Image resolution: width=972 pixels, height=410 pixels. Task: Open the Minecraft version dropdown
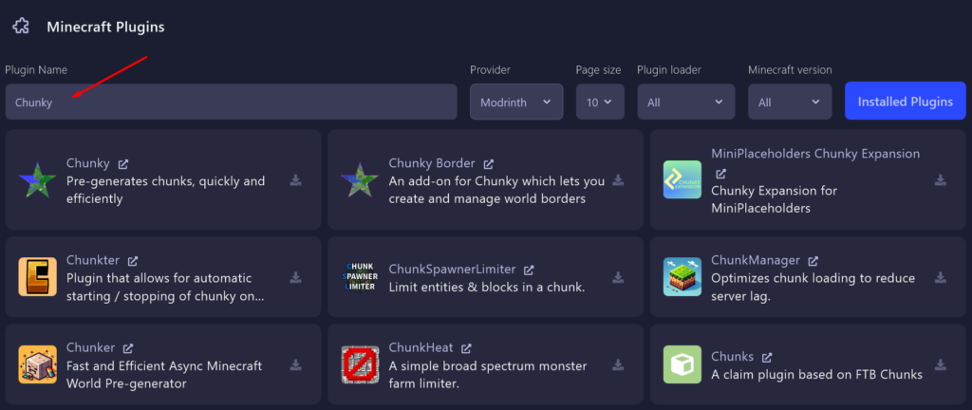coord(790,102)
